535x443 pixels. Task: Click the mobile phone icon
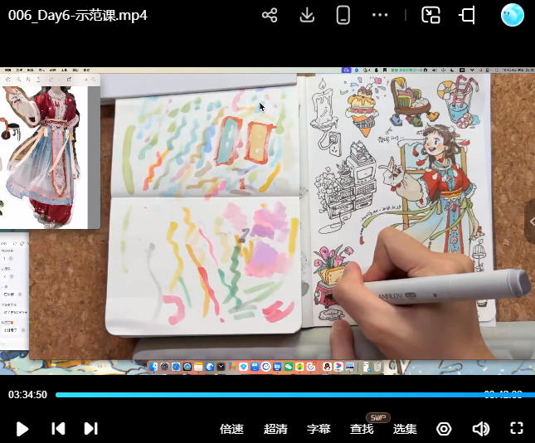click(x=343, y=15)
